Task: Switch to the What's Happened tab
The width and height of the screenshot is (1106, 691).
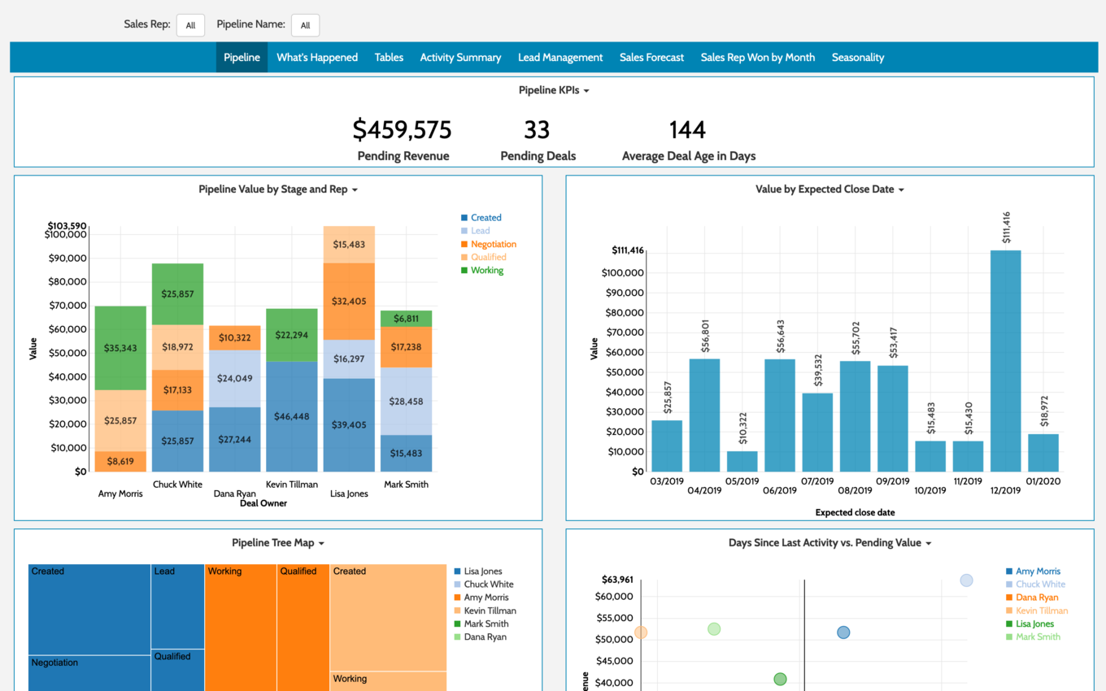Action: tap(317, 58)
